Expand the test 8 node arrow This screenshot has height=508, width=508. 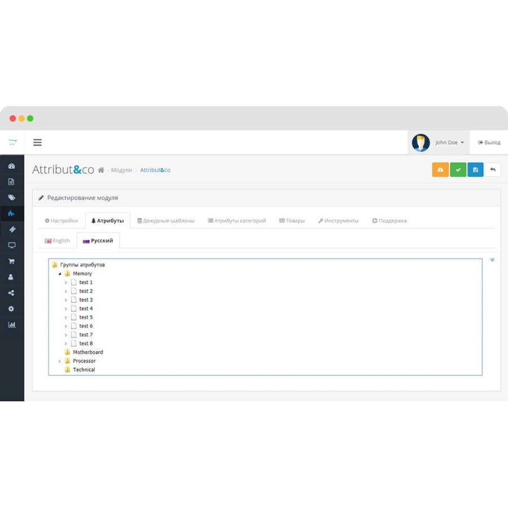click(66, 344)
